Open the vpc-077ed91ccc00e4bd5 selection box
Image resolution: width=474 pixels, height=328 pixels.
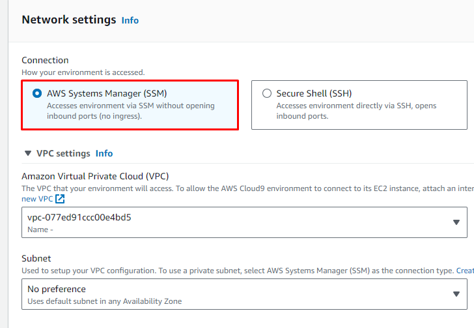point(234,222)
